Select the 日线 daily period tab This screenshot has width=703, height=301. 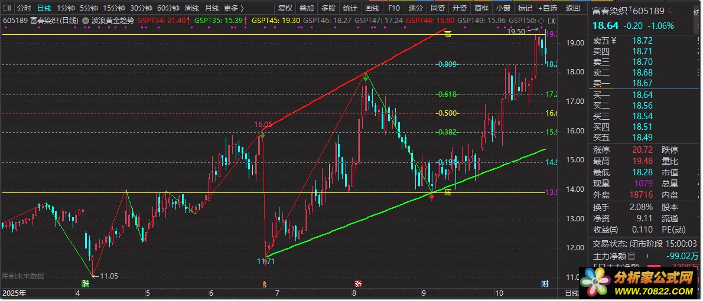44,8
